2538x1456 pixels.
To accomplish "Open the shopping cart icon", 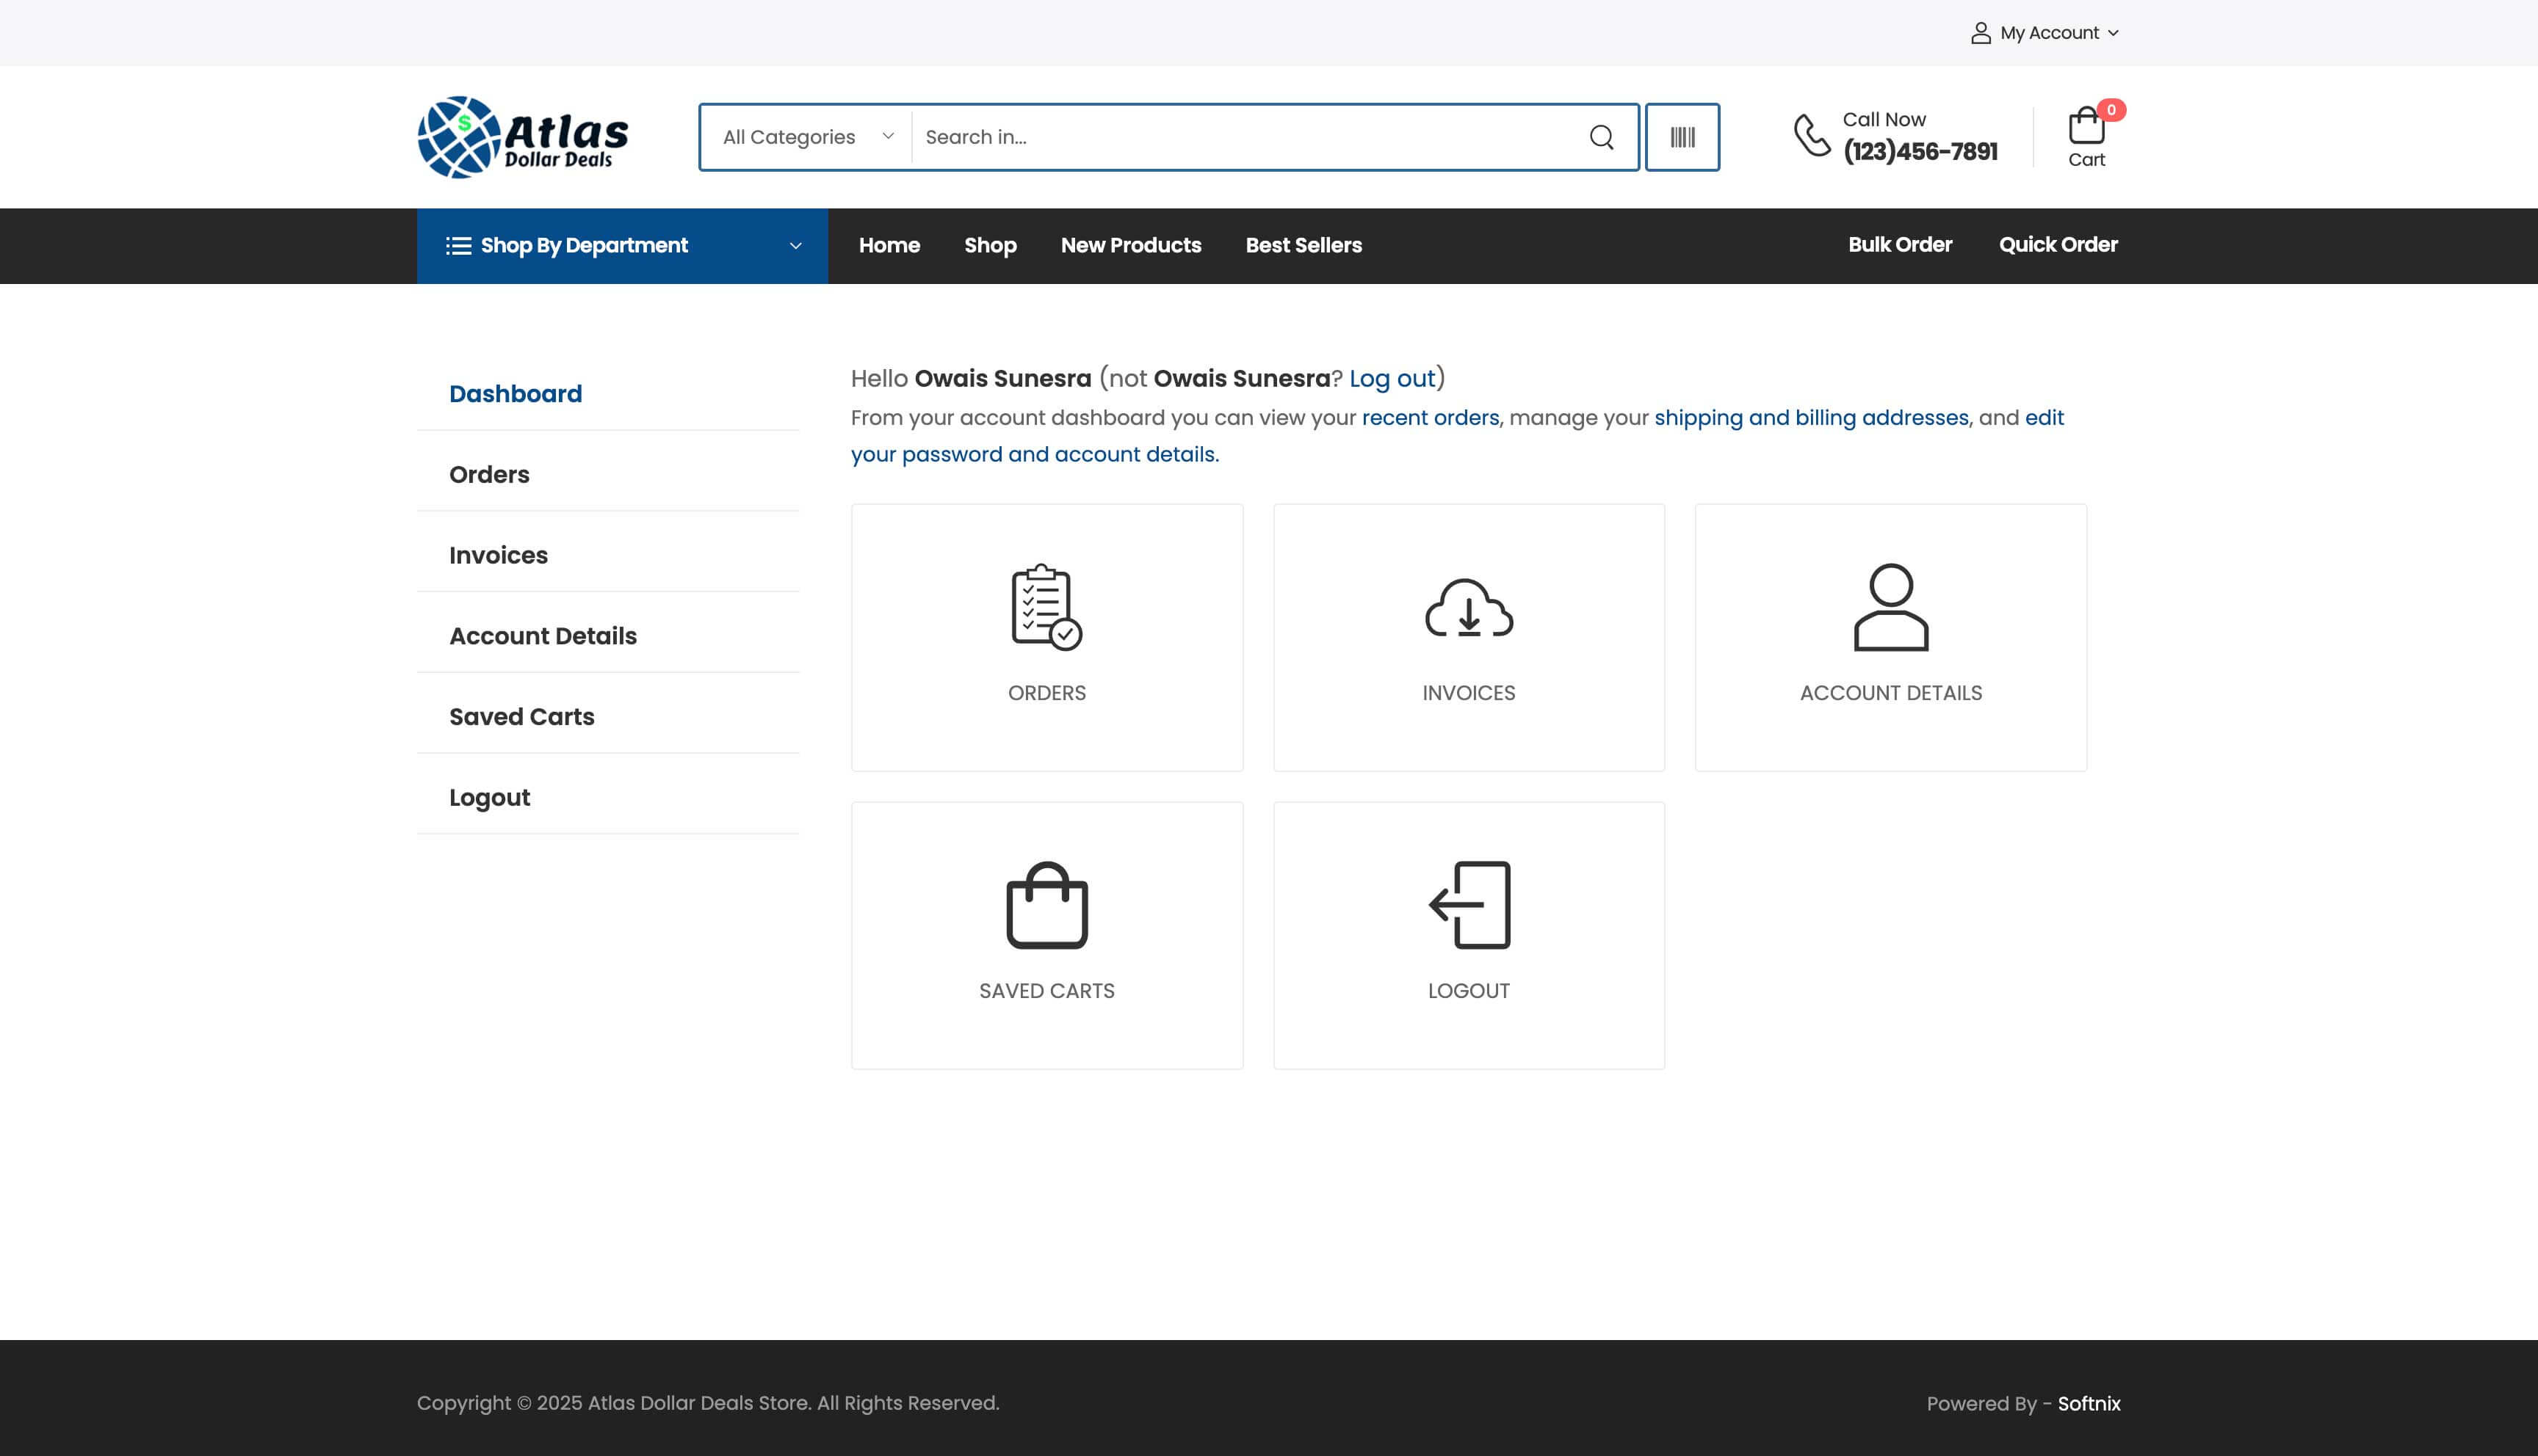I will [x=2086, y=128].
